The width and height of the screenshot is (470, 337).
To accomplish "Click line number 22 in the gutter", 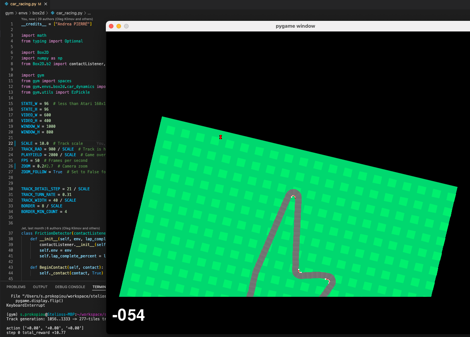I will [11, 143].
